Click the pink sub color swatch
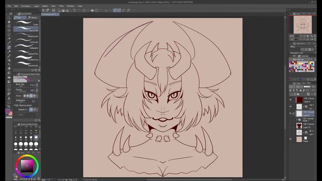This screenshot has height=181, width=322. pos(11,114)
